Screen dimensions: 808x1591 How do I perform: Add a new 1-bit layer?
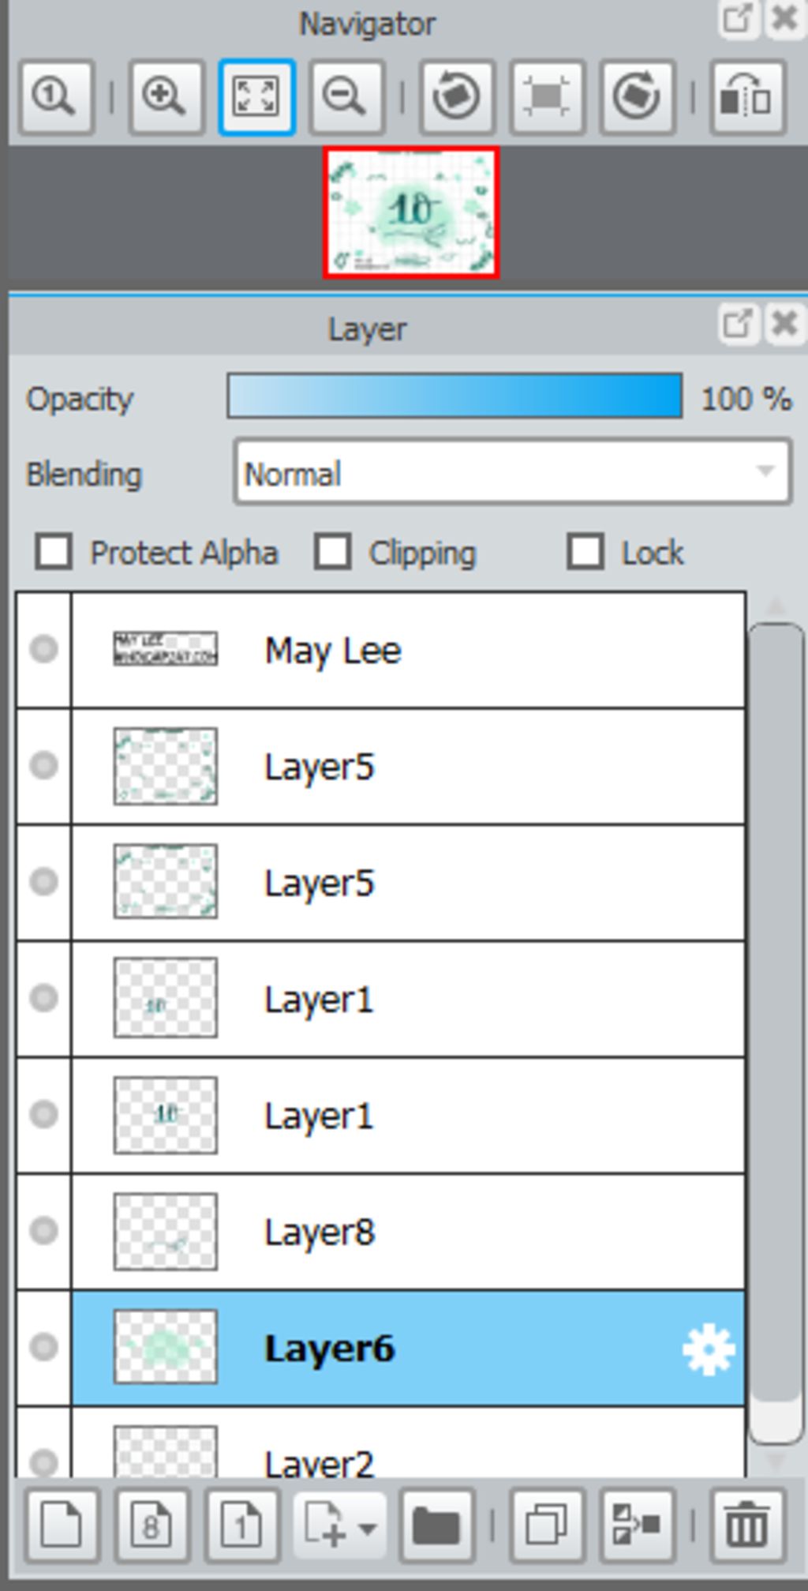point(242,1525)
